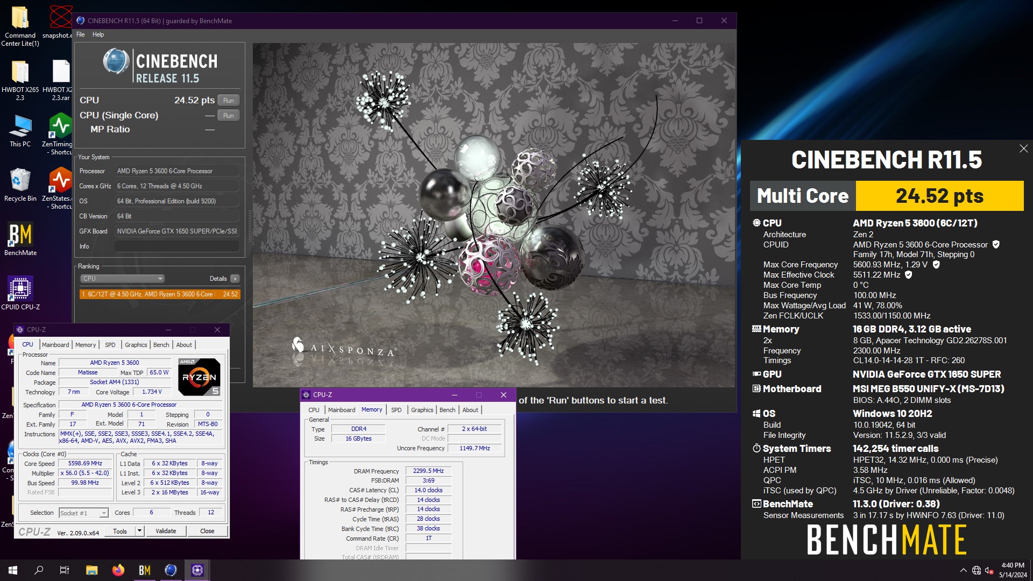Run the CPU Single Core test
1033x581 pixels.
click(228, 115)
